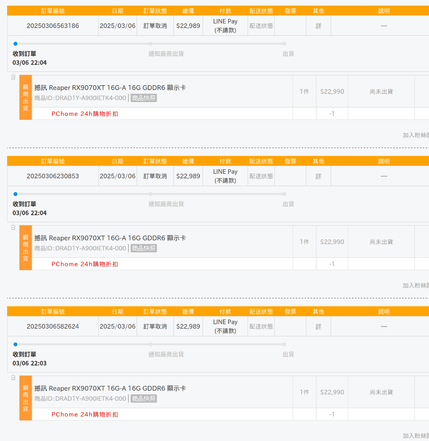This screenshot has width=429, height=441.
Task: Click the 通知廠商出貨 progress dot for order 20250306582624
Action: coord(151,344)
